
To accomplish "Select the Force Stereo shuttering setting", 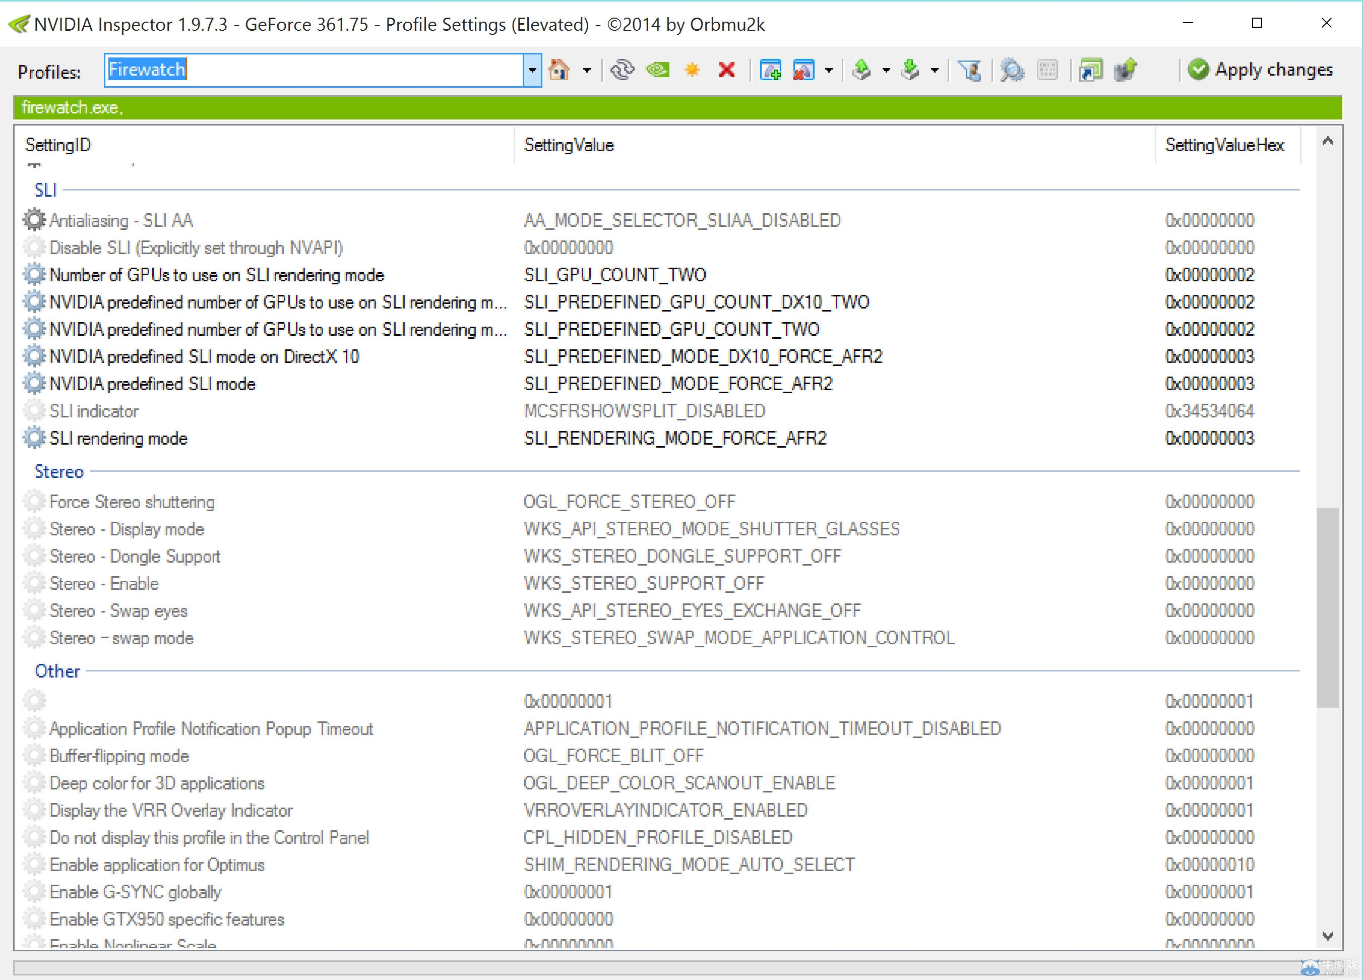I will coord(661,502).
